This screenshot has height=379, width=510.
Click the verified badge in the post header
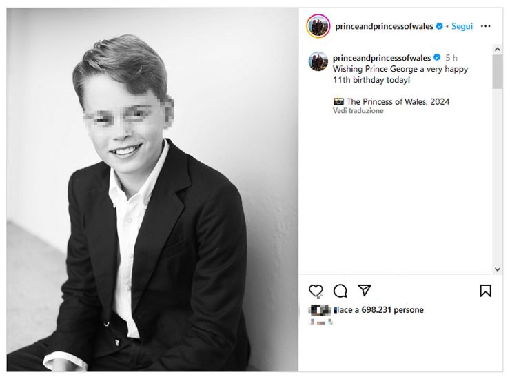click(439, 26)
